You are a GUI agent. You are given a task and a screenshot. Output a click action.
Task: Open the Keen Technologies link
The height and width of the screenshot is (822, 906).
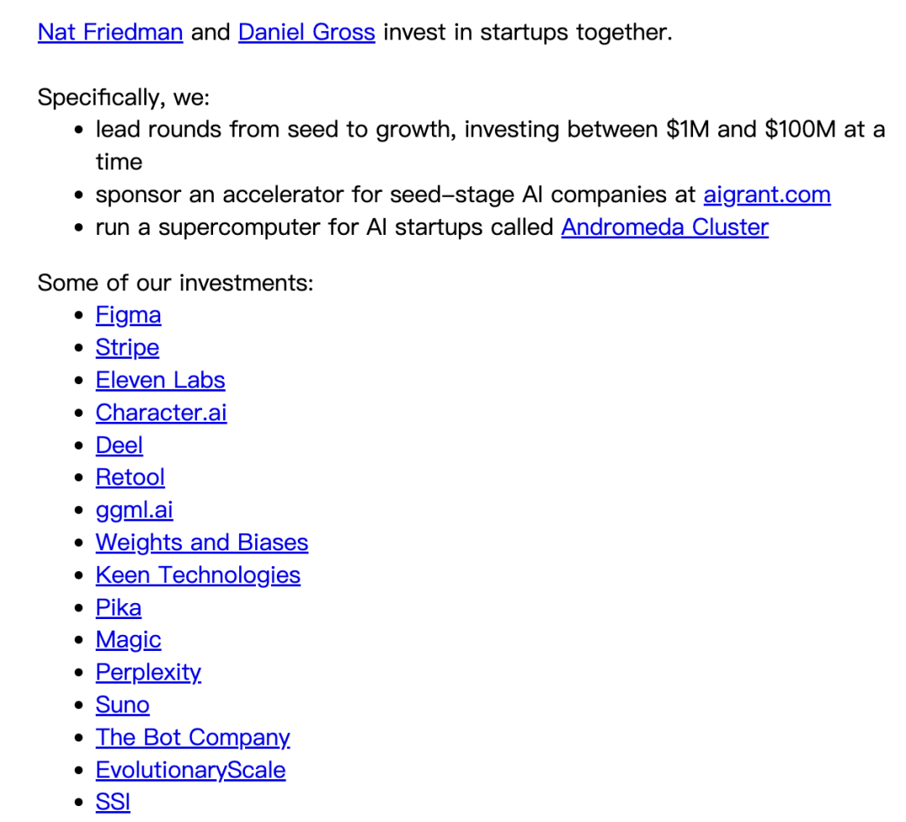[198, 575]
